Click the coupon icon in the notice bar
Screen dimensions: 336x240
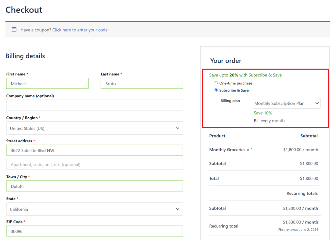pos(14,30)
